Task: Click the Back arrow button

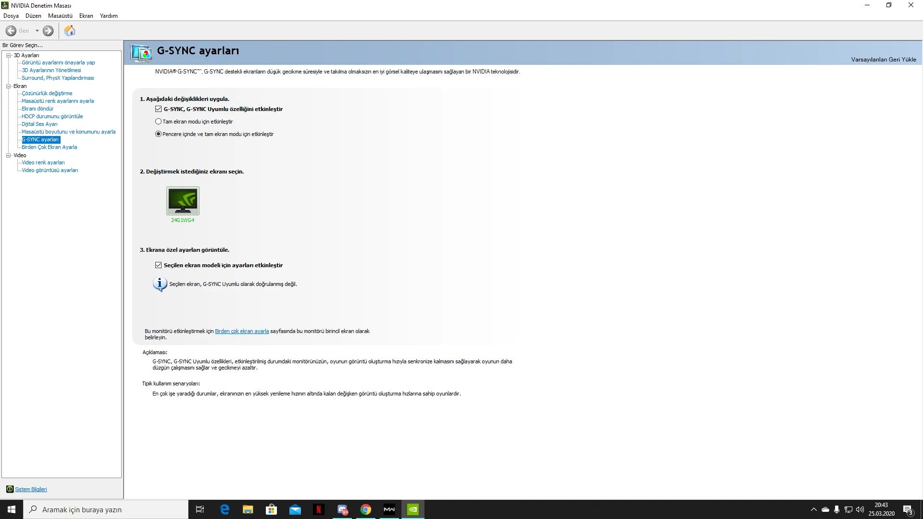Action: (x=11, y=31)
